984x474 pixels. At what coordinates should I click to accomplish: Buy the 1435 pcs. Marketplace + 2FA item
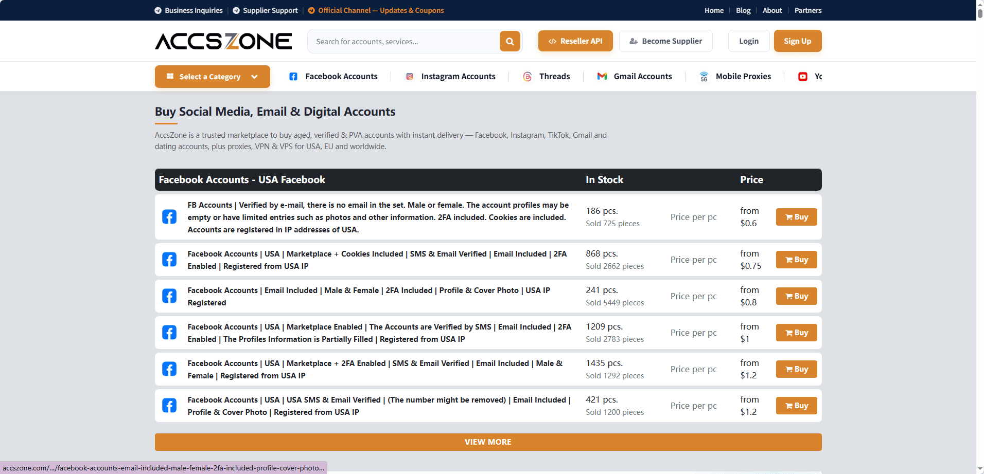point(796,369)
